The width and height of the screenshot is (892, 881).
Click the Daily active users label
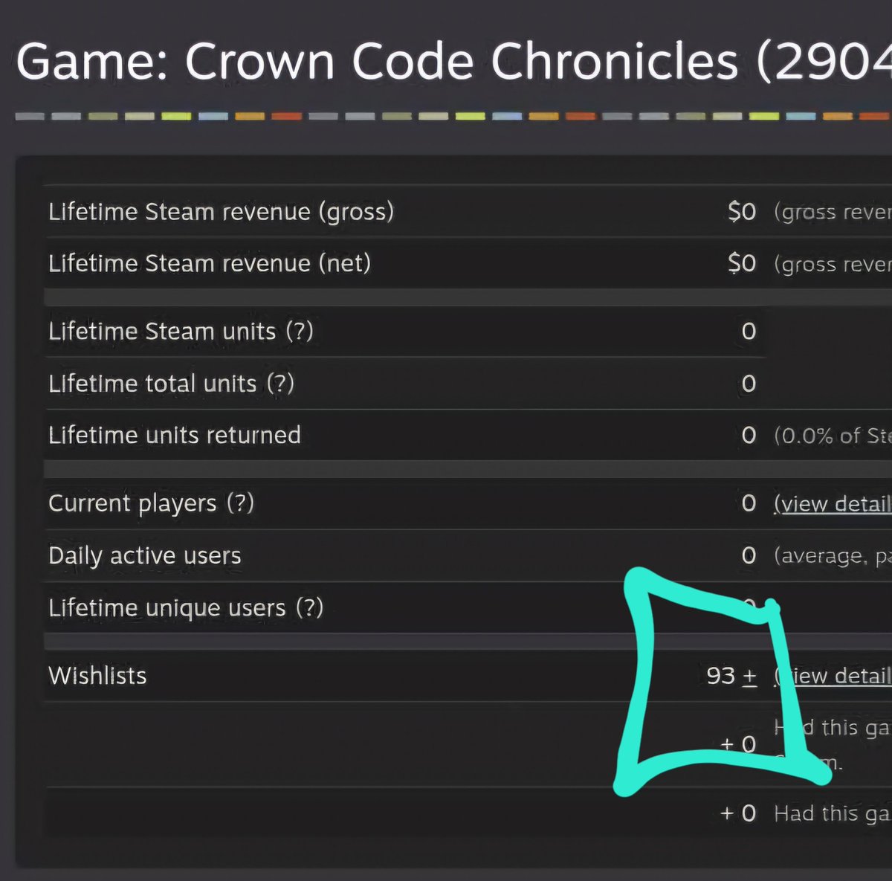145,556
